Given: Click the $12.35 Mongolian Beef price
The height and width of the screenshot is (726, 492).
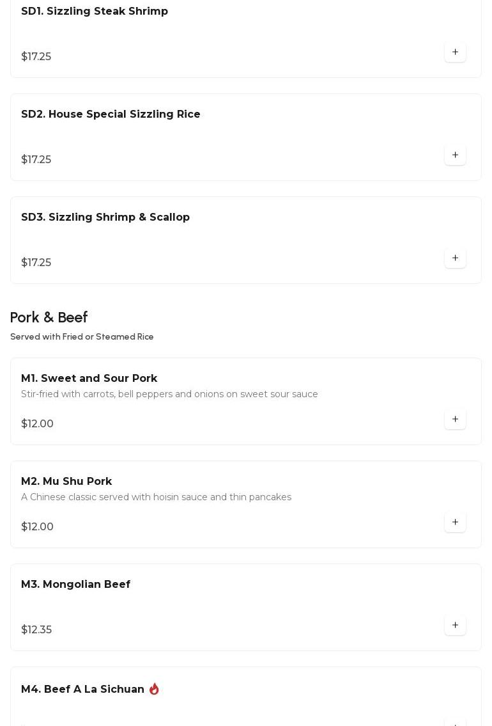Looking at the screenshot, I should 36,630.
